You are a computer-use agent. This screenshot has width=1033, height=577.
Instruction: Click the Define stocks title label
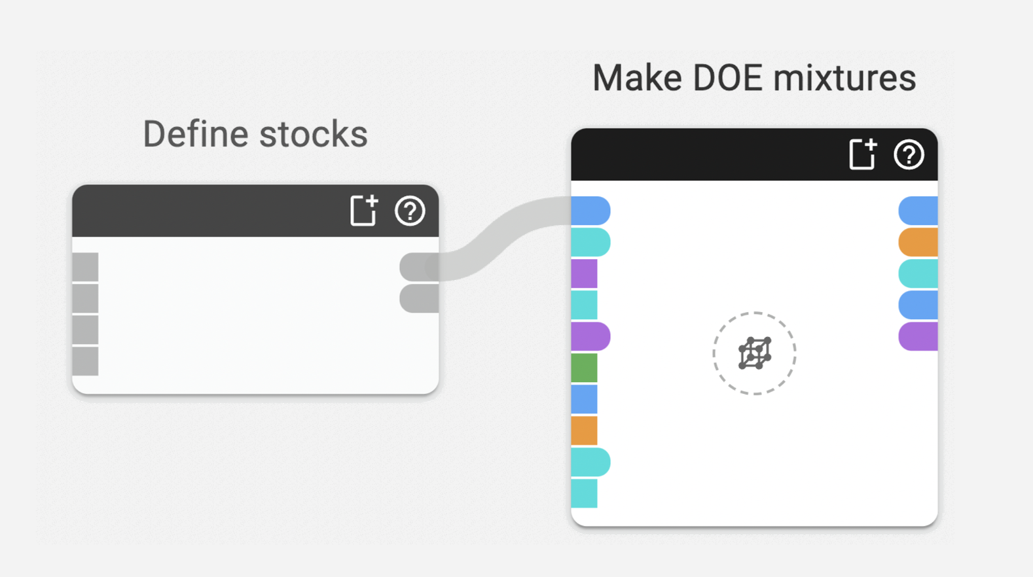coord(255,134)
